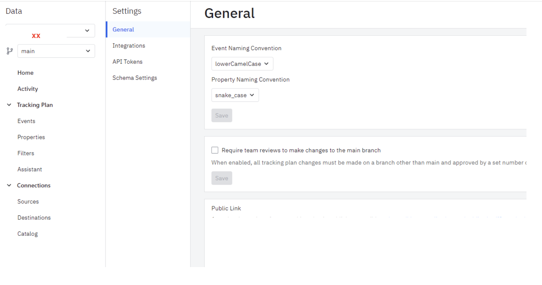Collapse the Connections section
Screen dimensions: 542x285
9,185
